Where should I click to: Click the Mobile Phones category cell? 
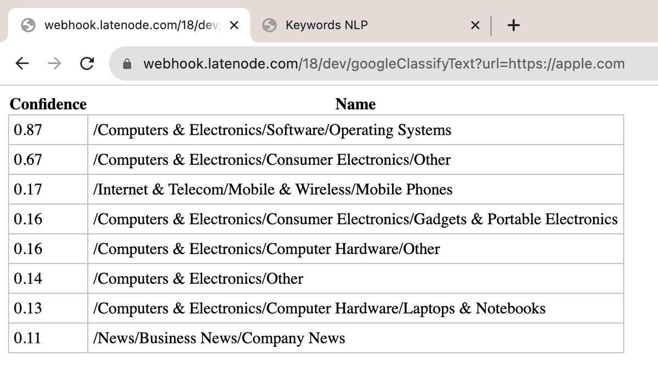click(x=273, y=190)
